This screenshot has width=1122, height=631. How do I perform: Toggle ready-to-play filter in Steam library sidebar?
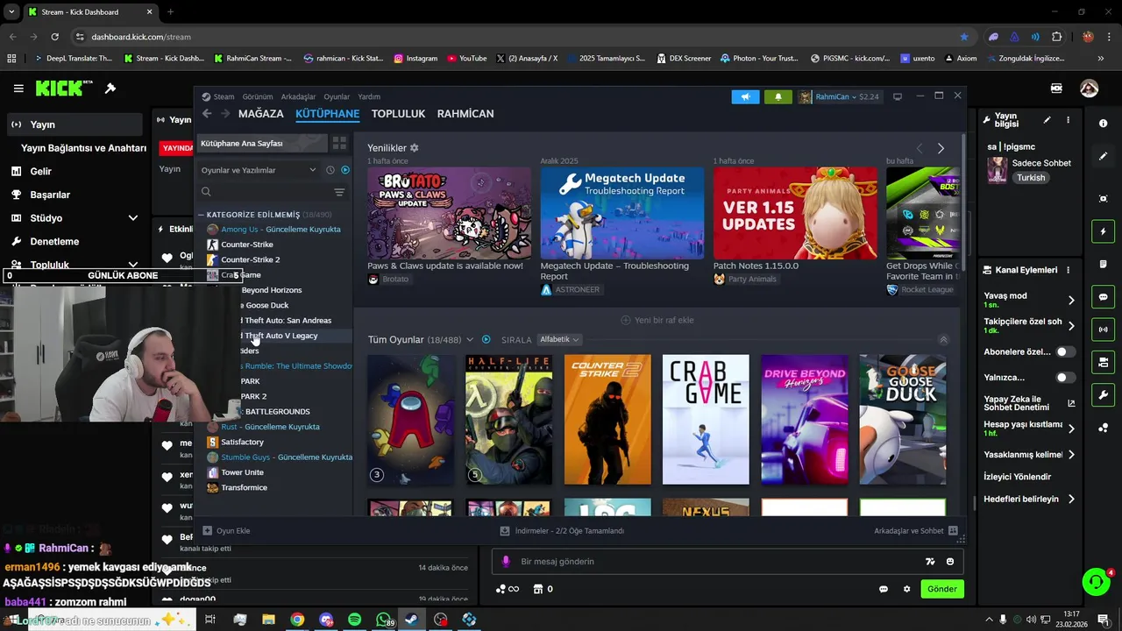tap(345, 170)
